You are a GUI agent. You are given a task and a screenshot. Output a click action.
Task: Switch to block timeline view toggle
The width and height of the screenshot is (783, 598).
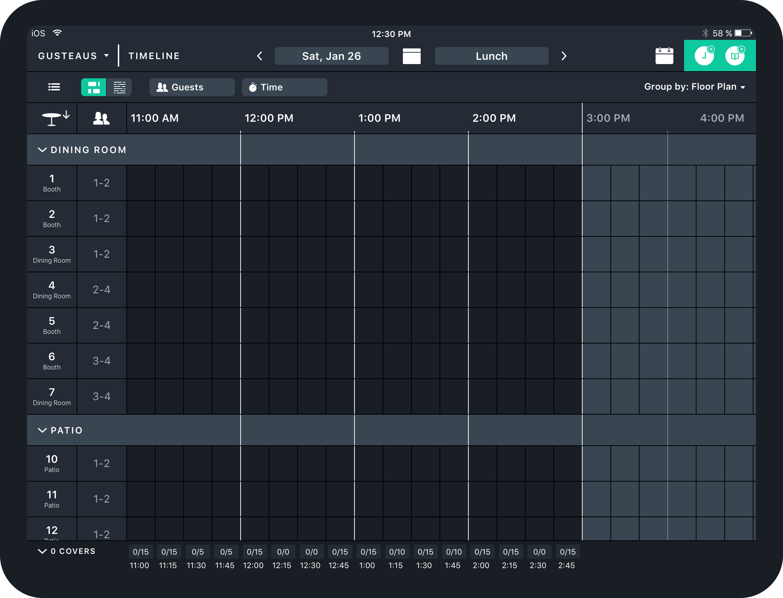pos(94,87)
